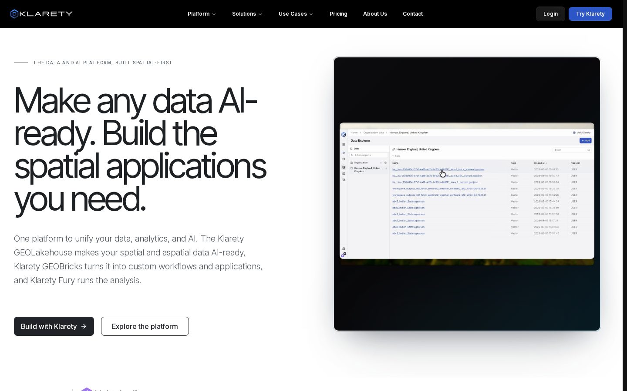The height and width of the screenshot is (391, 627).
Task: Click the product demo screenshot preview
Action: click(467, 194)
